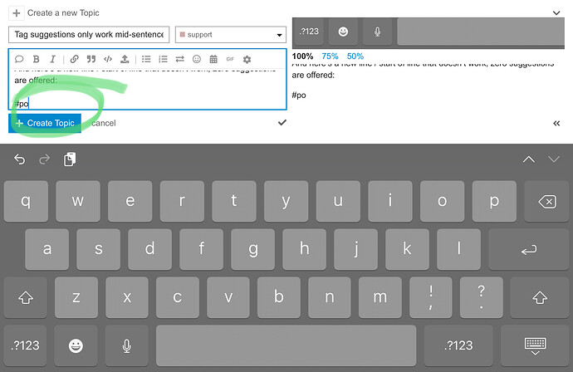This screenshot has width=573, height=372.
Task: Dismiss the keyboard with the hide-keyboard key
Action: (x=535, y=345)
